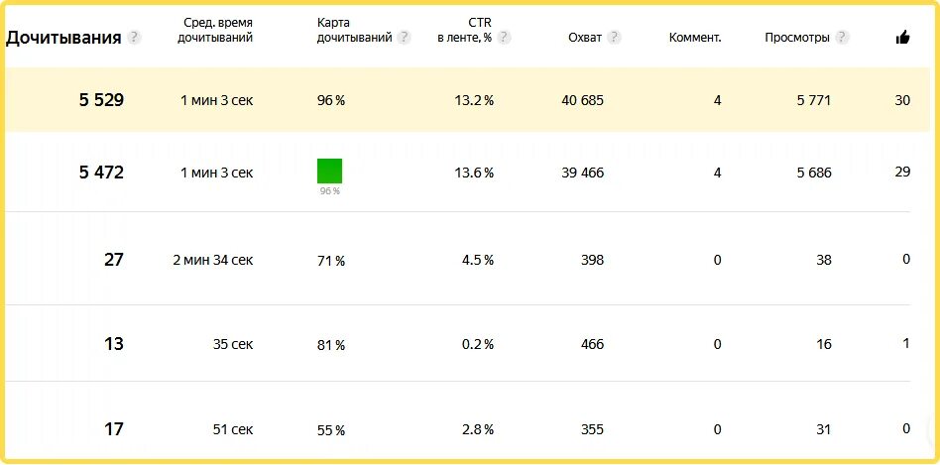The width and height of the screenshot is (940, 465).
Task: Click the 40 685 reach value
Action: [583, 101]
